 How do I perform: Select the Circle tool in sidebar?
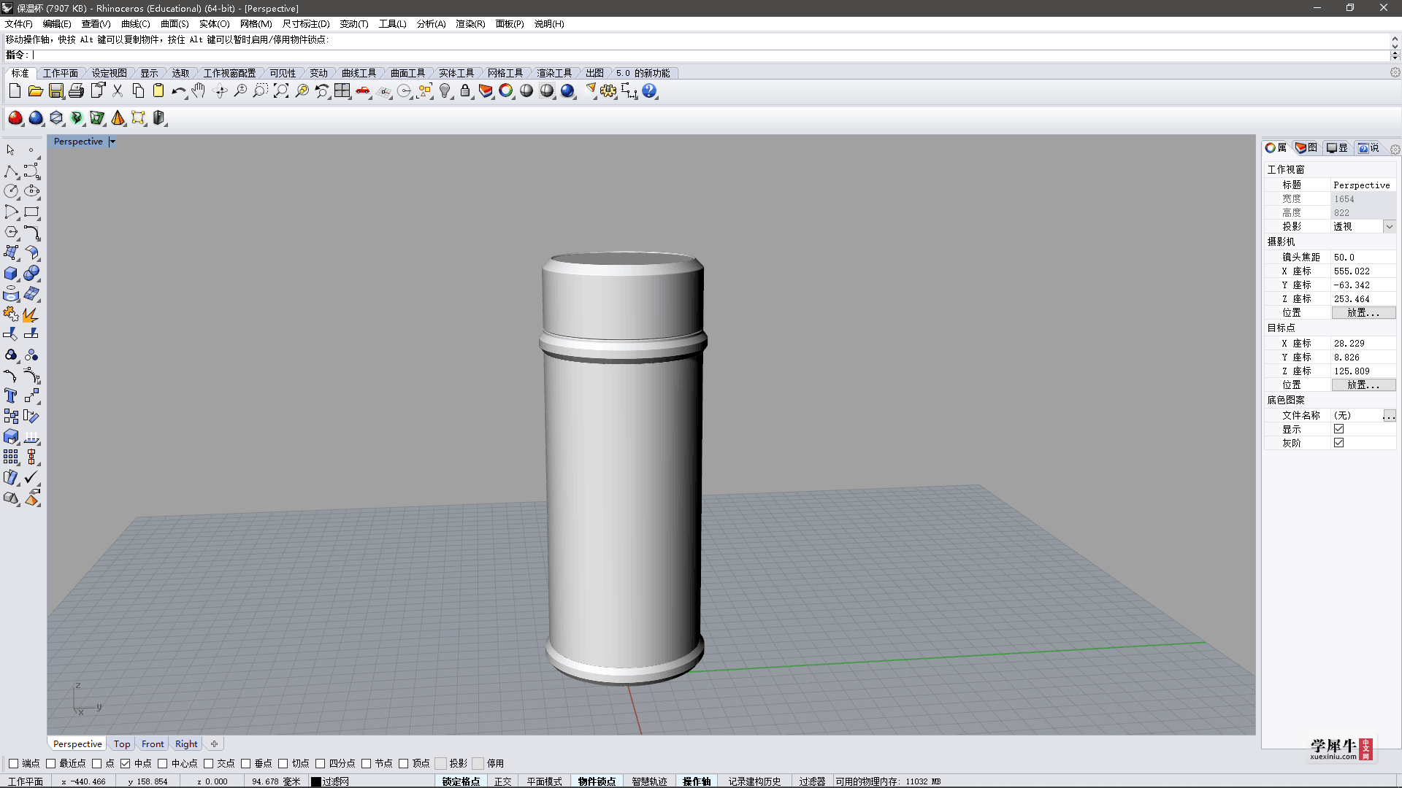[x=11, y=191]
